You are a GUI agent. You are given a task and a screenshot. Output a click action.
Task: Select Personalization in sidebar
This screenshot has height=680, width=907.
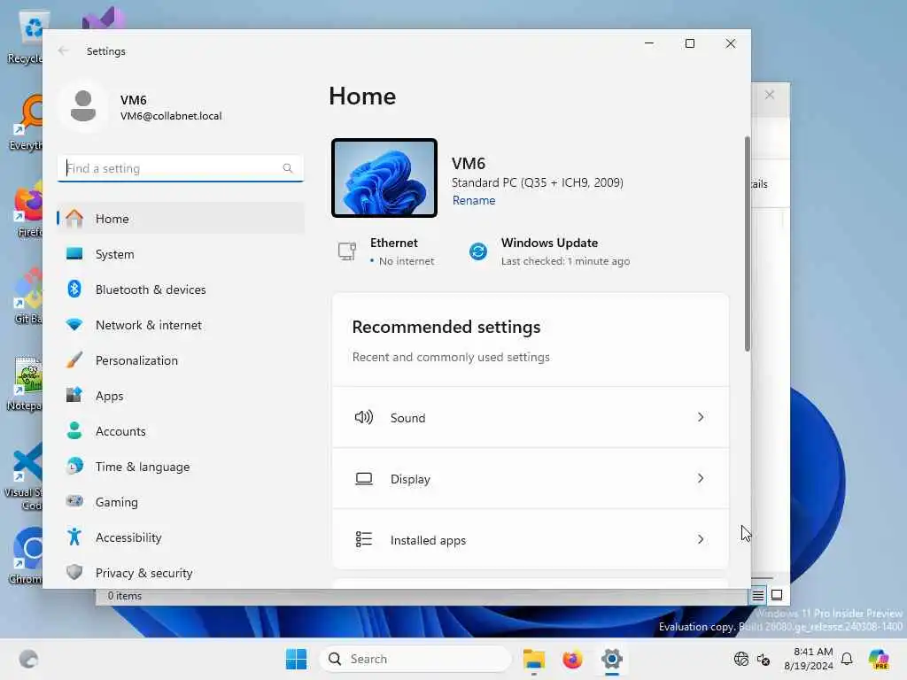pyautogui.click(x=181, y=360)
